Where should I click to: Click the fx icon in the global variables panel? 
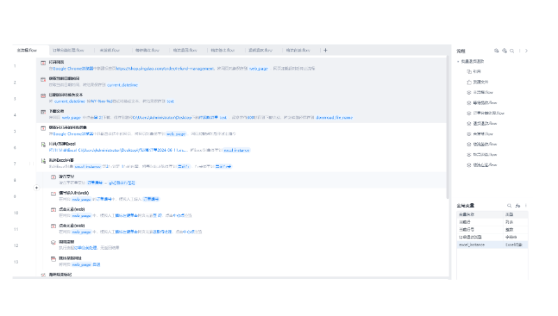[518, 206]
